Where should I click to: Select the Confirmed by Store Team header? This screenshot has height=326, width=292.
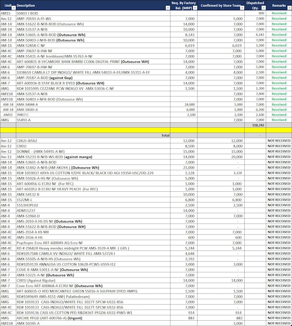tap(221, 6)
